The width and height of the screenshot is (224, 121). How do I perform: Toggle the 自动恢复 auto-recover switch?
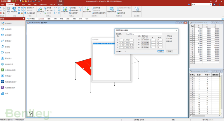[9, 1]
